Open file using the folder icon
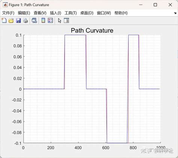The height and width of the screenshot is (158, 178). [11, 21]
